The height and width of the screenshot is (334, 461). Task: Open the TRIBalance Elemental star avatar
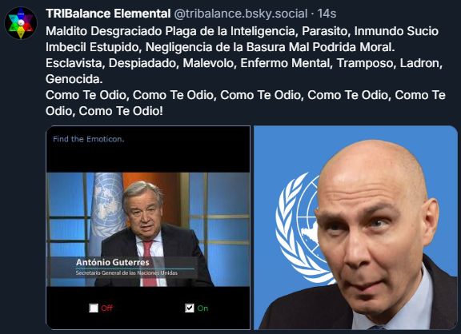coord(21,23)
